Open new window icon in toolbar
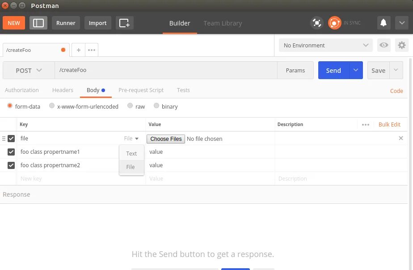This screenshot has height=270, width=413. pyautogui.click(x=124, y=23)
